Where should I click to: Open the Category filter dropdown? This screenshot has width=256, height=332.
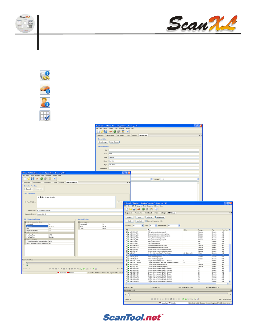[142, 226]
